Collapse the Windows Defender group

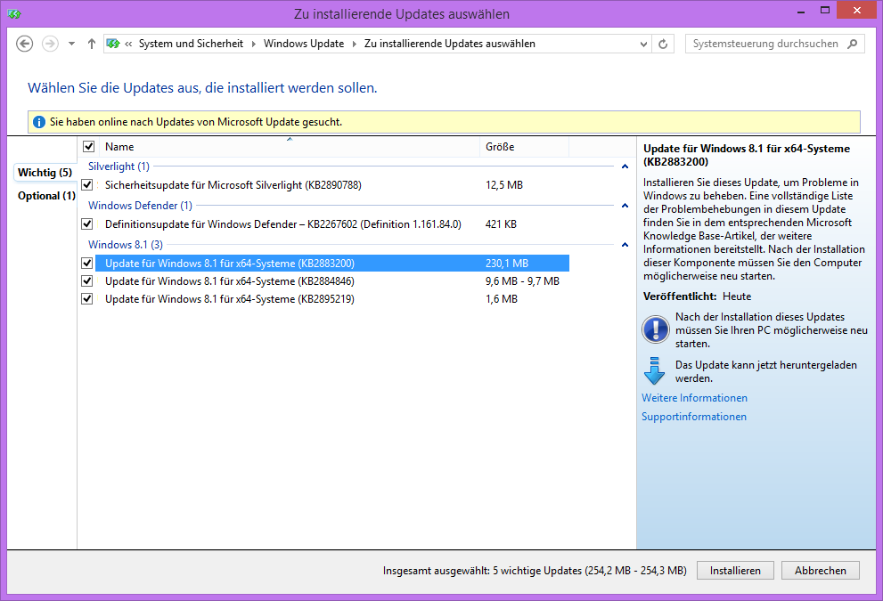[625, 206]
